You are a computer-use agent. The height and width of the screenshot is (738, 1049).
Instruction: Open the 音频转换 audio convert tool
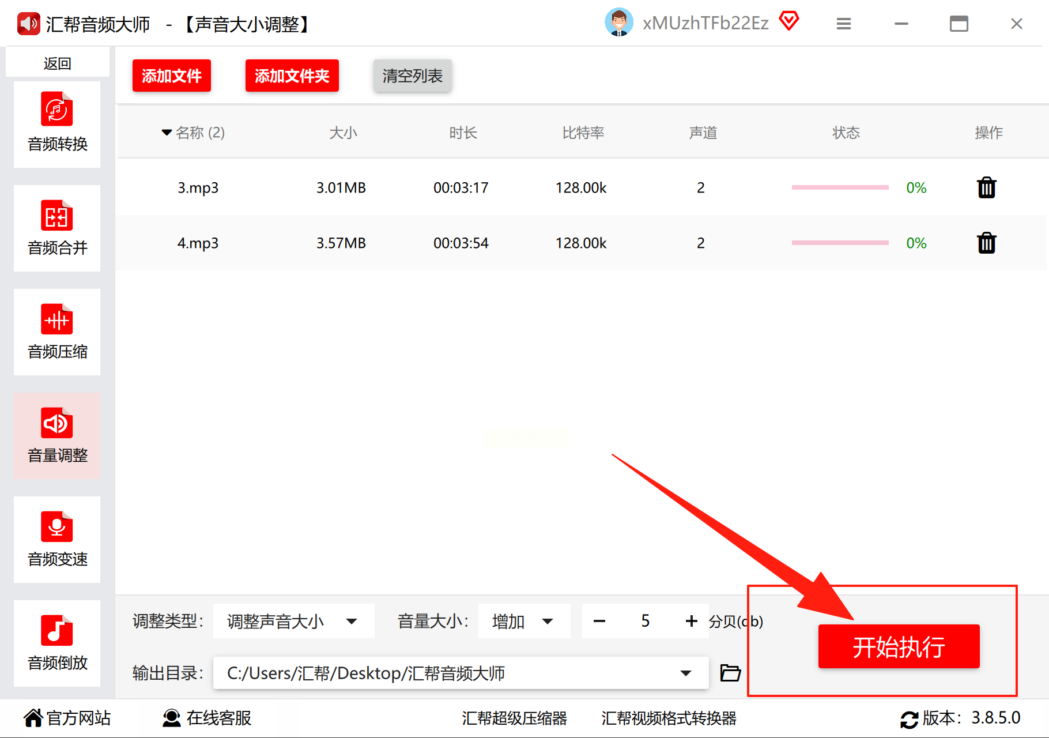[x=57, y=125]
